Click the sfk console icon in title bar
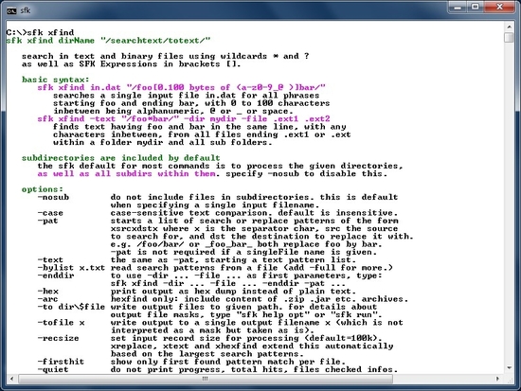Image resolution: width=521 pixels, height=391 pixels. 11,10
